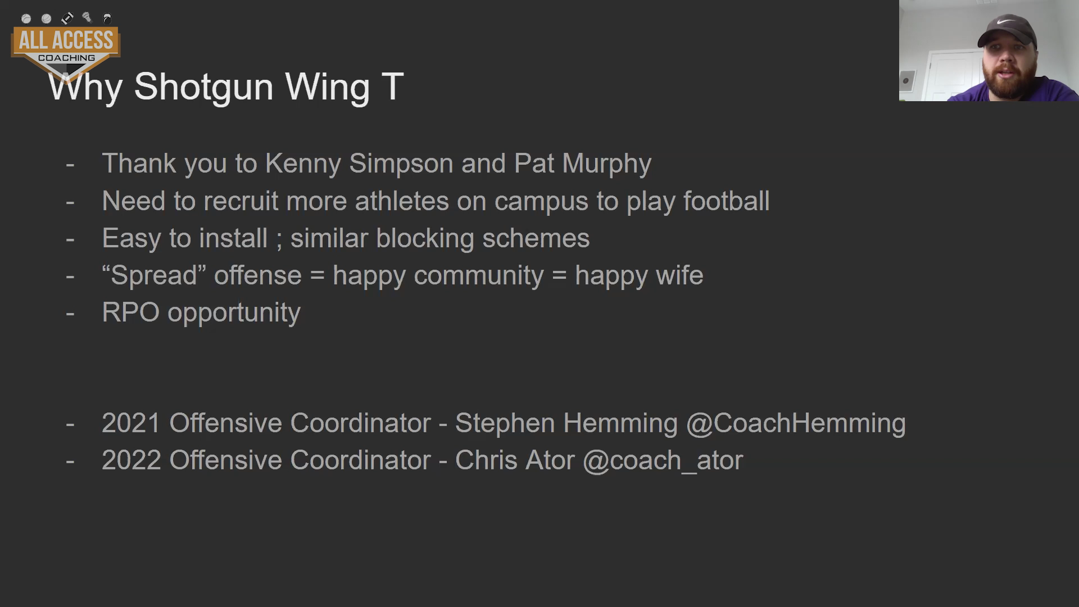
Task: Click the Why Shotgun Wing T title
Action: (x=226, y=87)
